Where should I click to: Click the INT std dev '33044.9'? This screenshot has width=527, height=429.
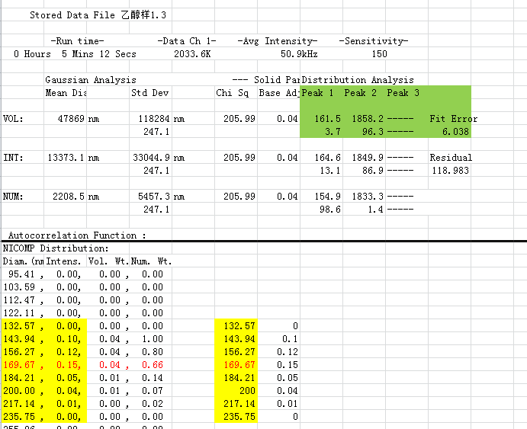tap(151, 158)
